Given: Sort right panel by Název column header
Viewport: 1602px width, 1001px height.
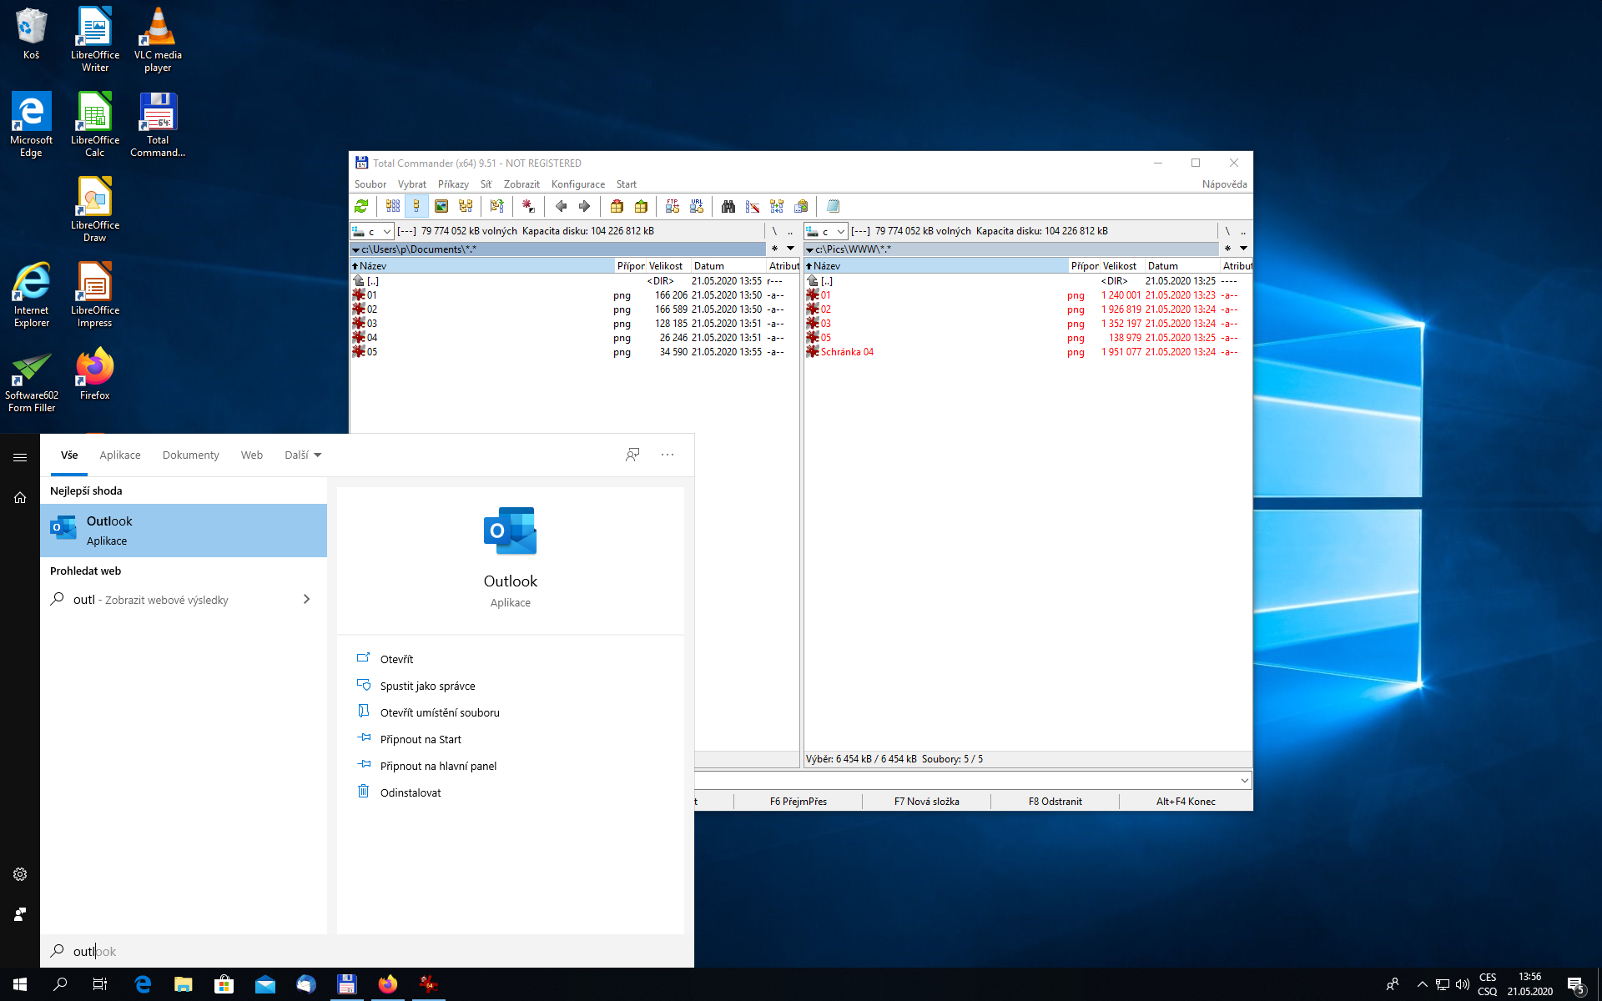Looking at the screenshot, I should 936,266.
